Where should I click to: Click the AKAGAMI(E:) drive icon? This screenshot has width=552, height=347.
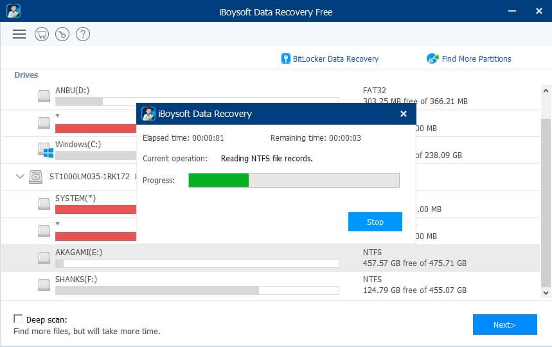44,258
